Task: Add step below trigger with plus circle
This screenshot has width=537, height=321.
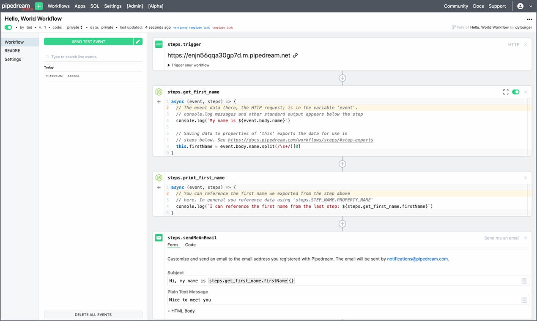Action: pyautogui.click(x=342, y=78)
